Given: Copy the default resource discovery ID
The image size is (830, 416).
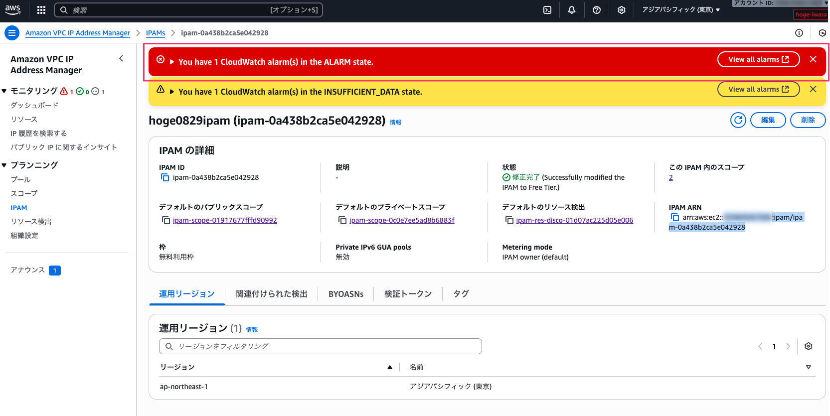Looking at the screenshot, I should point(509,220).
